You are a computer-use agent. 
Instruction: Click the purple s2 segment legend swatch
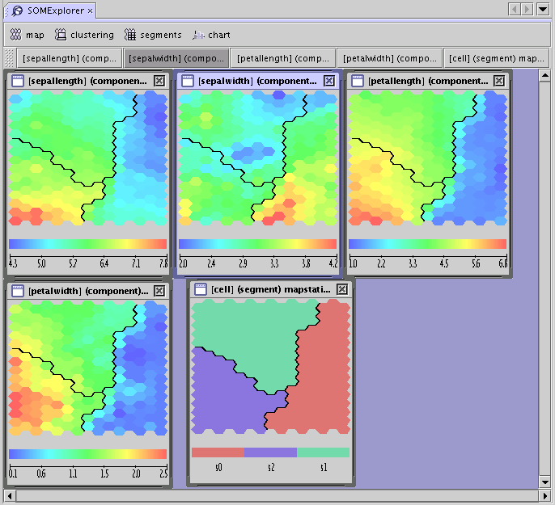[x=269, y=452]
